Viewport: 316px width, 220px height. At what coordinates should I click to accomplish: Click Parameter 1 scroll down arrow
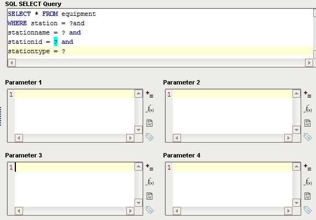tap(138, 130)
